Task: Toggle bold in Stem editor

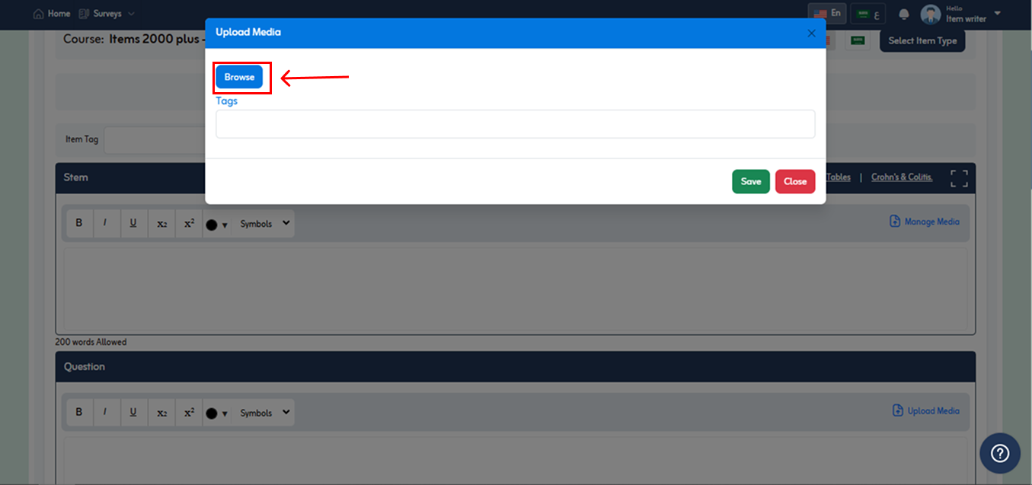Action: point(78,223)
